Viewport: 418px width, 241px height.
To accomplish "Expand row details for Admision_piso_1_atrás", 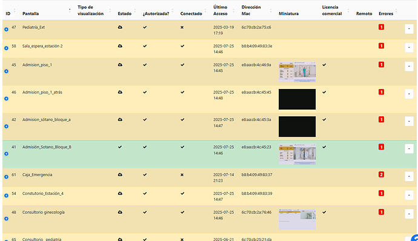I will (6, 99).
